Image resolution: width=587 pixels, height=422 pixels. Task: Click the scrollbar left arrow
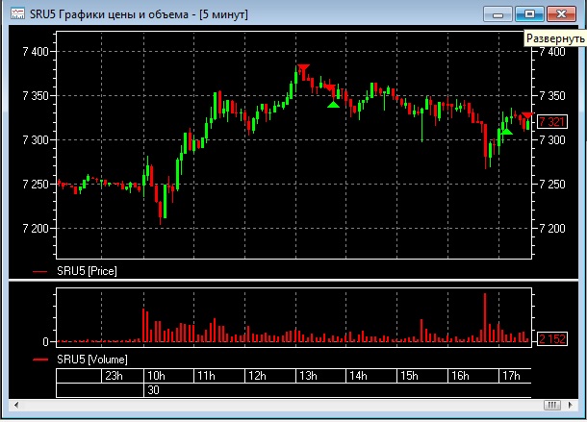tap(16, 405)
